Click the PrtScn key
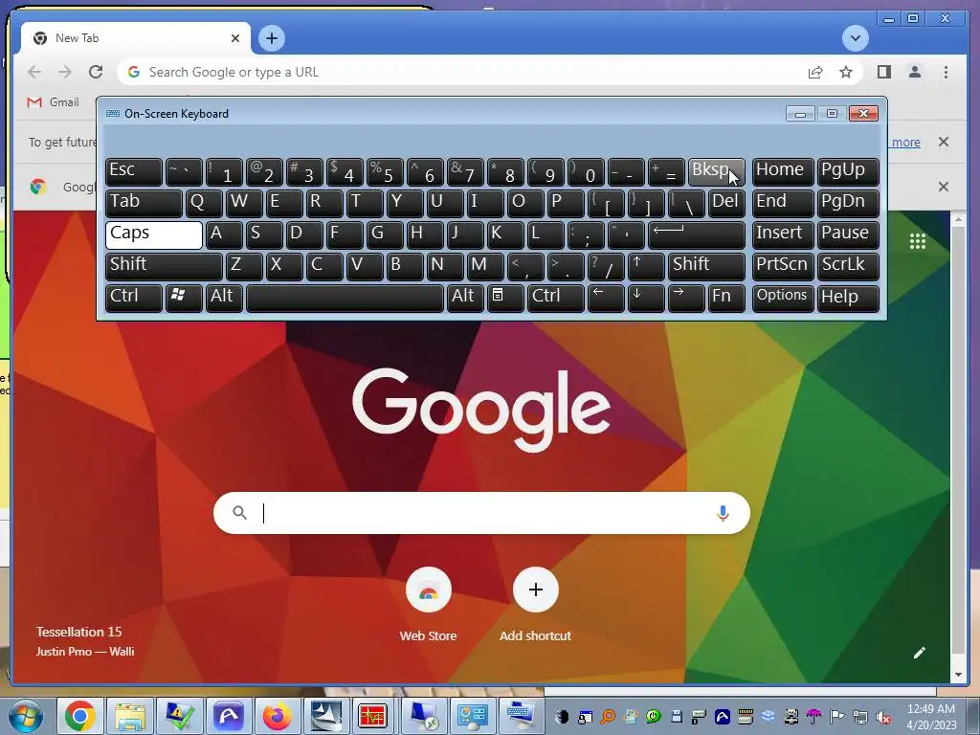 coord(783,266)
